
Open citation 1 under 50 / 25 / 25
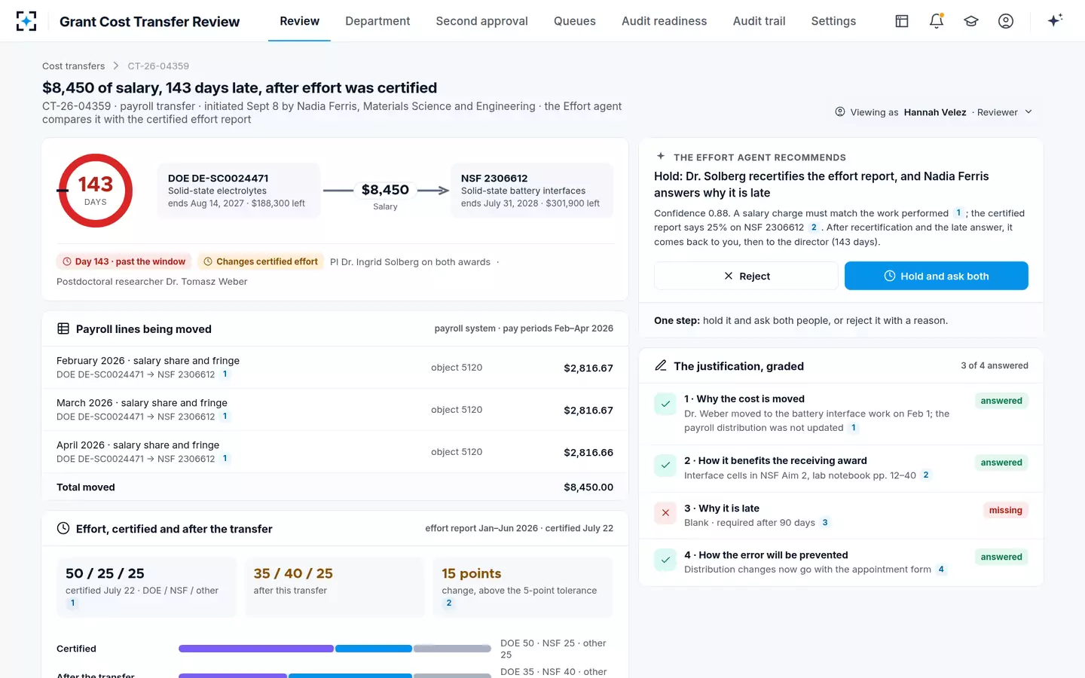coord(73,603)
